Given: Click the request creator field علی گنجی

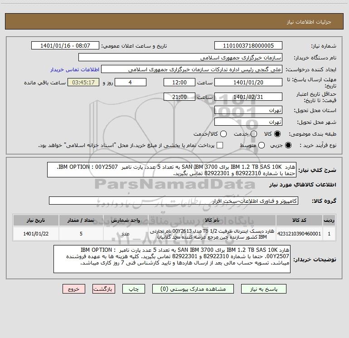Looking at the screenshot, I should (192, 69).
